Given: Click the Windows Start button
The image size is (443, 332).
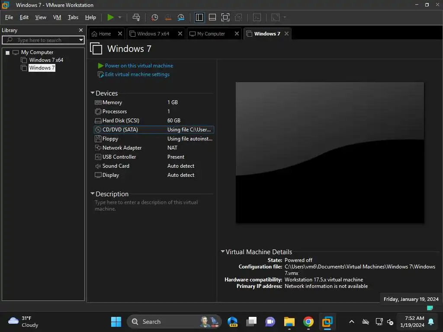Looking at the screenshot, I should [116, 322].
